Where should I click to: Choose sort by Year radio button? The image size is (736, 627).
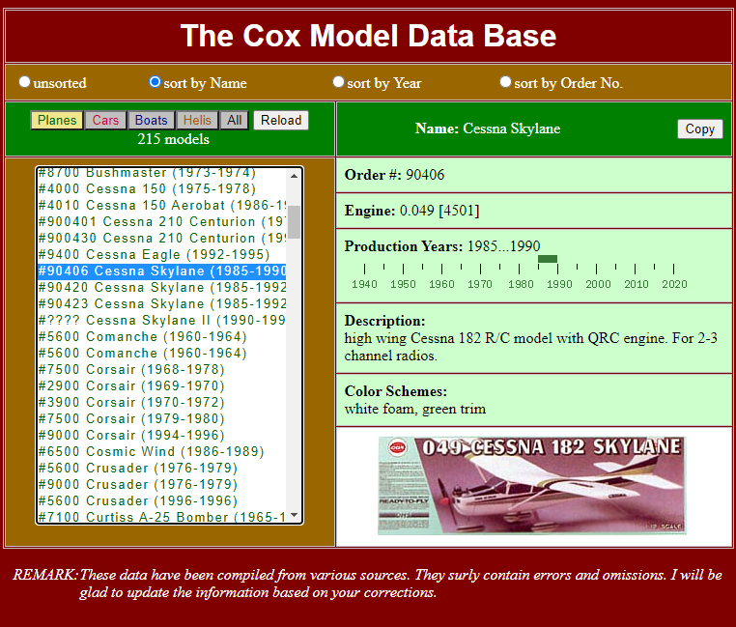[x=338, y=82]
